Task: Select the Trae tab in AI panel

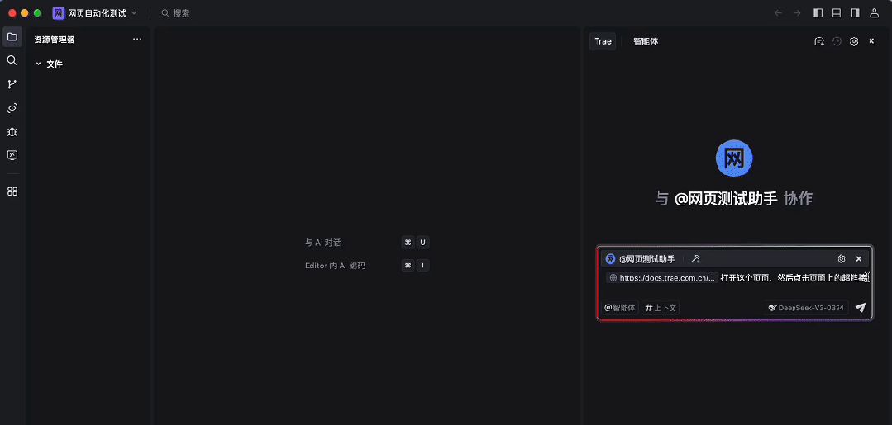Action: coord(603,41)
